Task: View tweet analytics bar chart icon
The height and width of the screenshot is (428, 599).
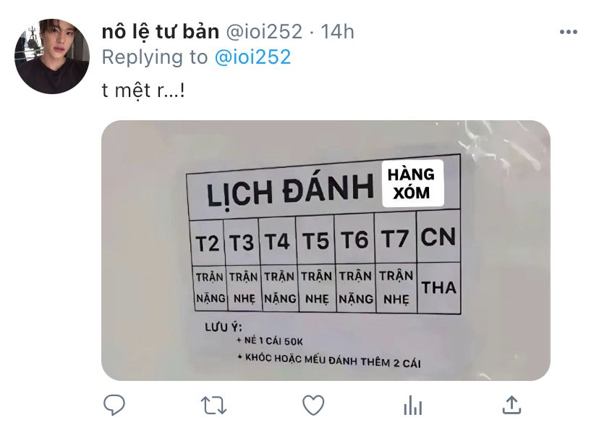Action: pos(413,406)
